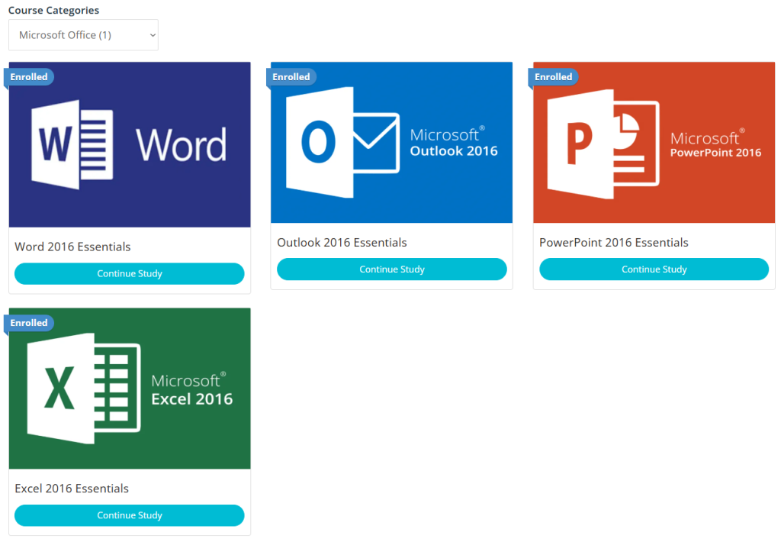Image resolution: width=781 pixels, height=542 pixels.
Task: Click Enrolled badge on Word course
Action: point(29,77)
